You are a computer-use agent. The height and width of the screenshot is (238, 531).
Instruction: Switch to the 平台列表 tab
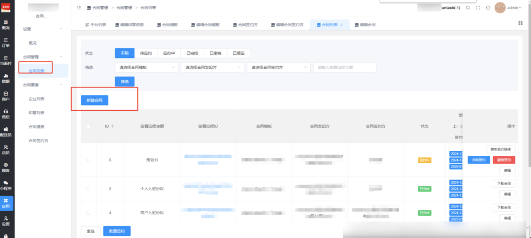tap(96, 25)
